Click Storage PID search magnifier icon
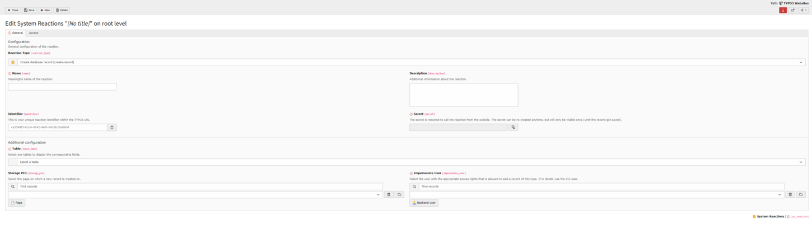 click(13, 186)
